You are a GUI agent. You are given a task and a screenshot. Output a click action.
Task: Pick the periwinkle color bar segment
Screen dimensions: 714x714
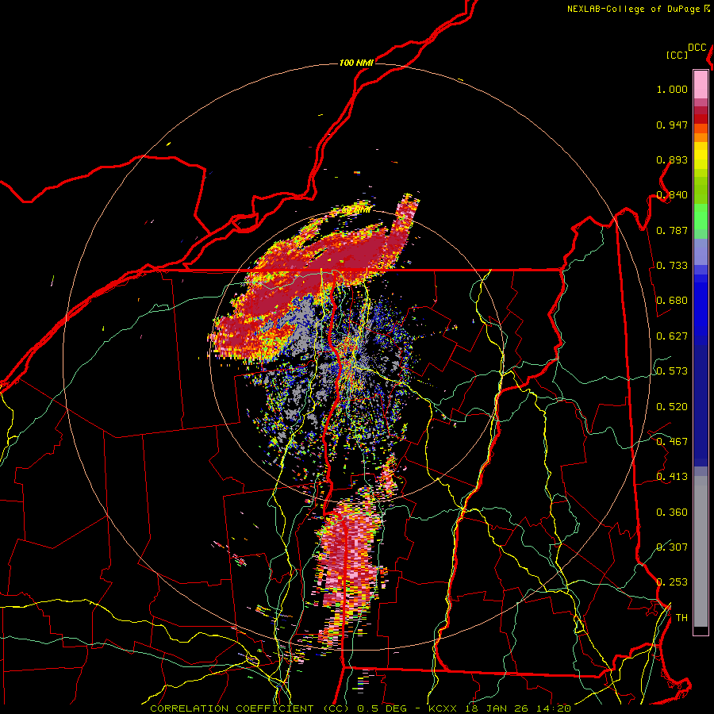pyautogui.click(x=701, y=251)
